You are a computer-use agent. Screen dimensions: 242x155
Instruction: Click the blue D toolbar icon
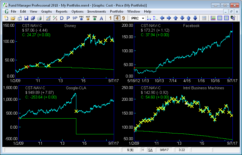click(62, 18)
